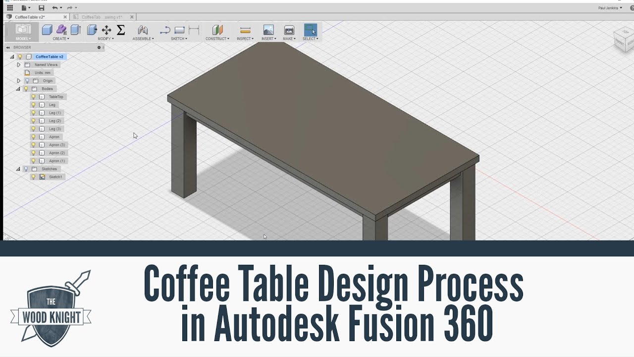The height and width of the screenshot is (357, 634).
Task: Select the Press Pull tool icon
Action: click(x=92, y=30)
